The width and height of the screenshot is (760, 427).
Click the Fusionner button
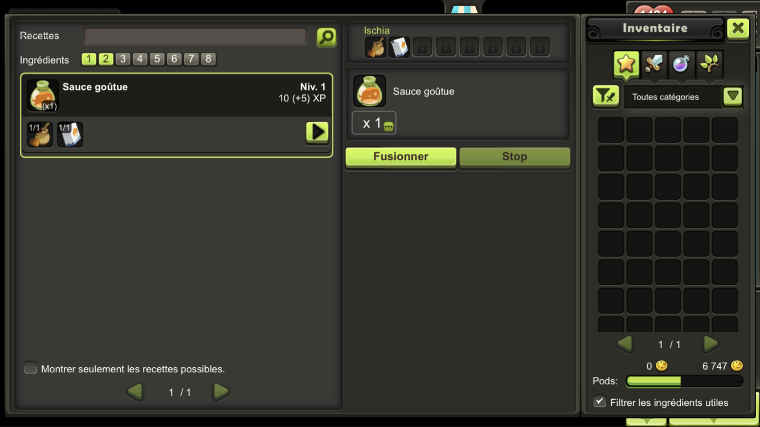pos(401,157)
